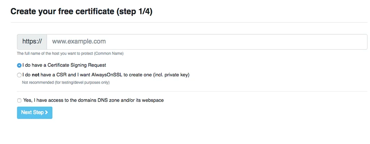370x144 pixels.
Task: Choose the 'I do not have a CSR' radio button
Action: pyautogui.click(x=19, y=75)
